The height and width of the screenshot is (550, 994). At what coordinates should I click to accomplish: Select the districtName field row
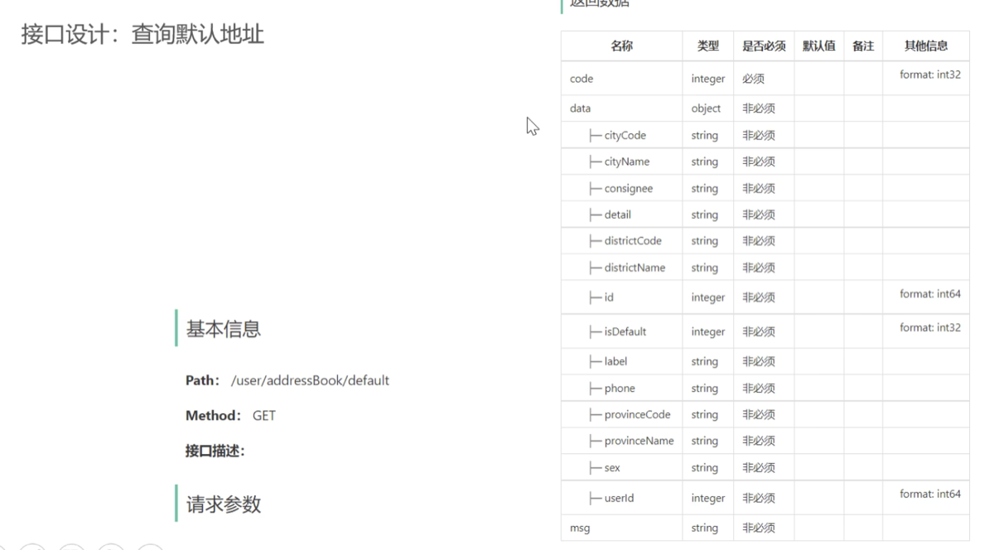point(765,268)
